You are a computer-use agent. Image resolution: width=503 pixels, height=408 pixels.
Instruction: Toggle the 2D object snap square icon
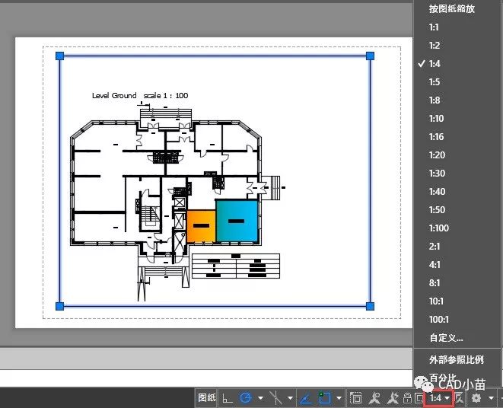[325, 397]
